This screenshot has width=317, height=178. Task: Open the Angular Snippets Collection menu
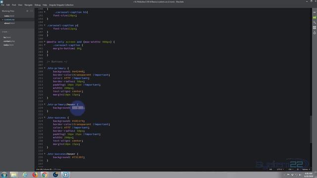[61, 5]
